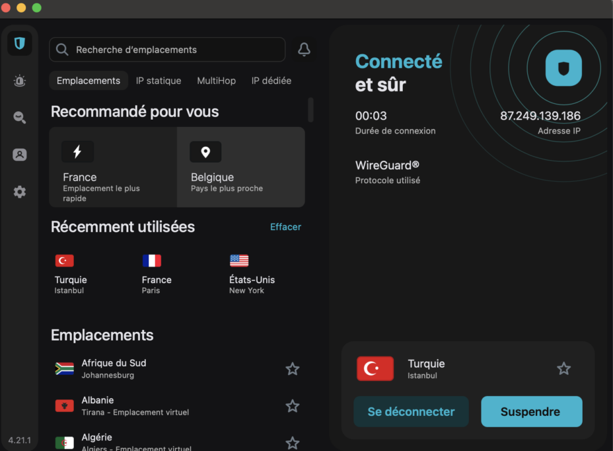Favorite connected Turquie location with star
613x451 pixels.
pyautogui.click(x=563, y=368)
